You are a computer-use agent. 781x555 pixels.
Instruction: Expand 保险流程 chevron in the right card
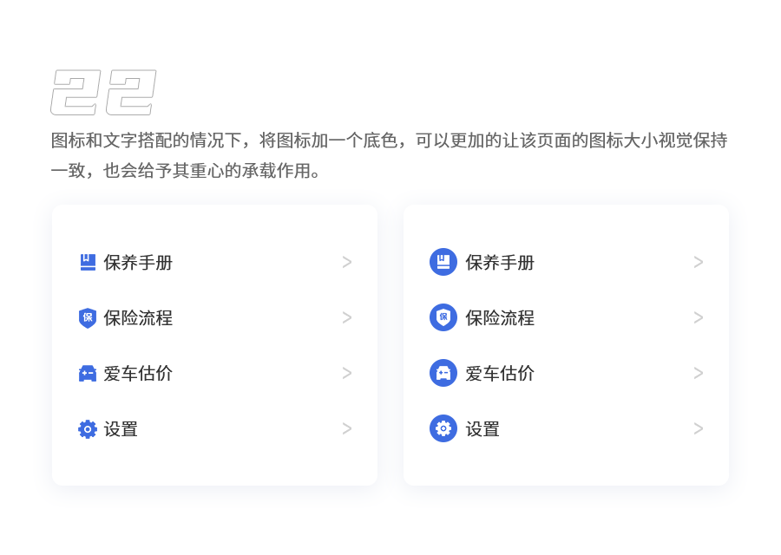pos(699,317)
